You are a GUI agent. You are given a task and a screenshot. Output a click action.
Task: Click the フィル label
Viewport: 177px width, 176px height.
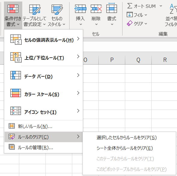coord(138,15)
